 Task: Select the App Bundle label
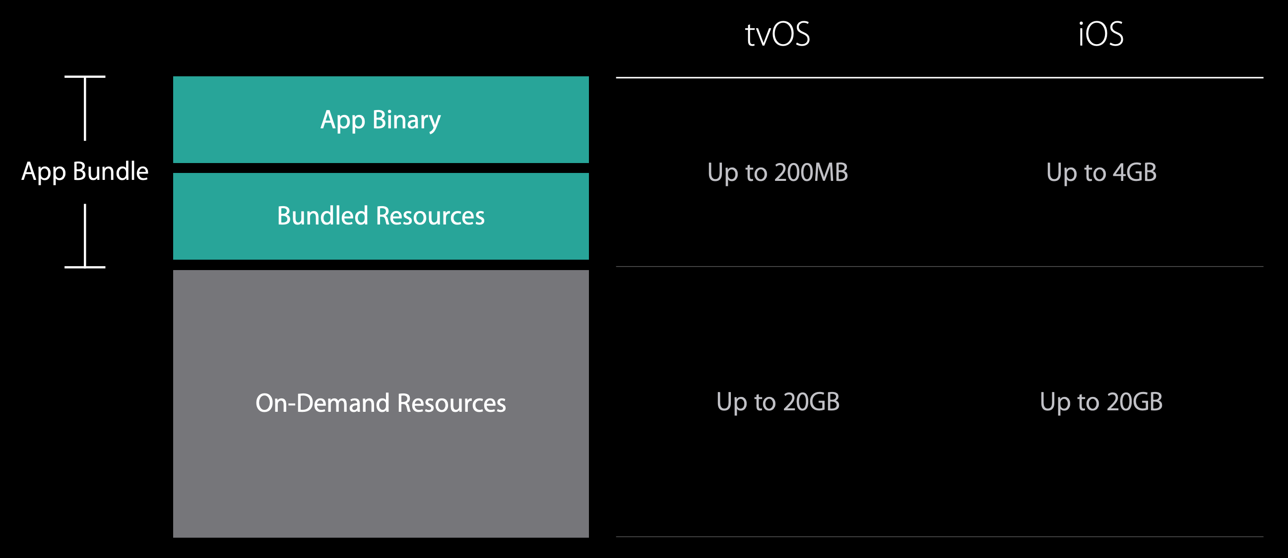tap(85, 172)
